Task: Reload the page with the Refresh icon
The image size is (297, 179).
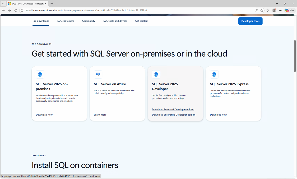Action: 16,10
